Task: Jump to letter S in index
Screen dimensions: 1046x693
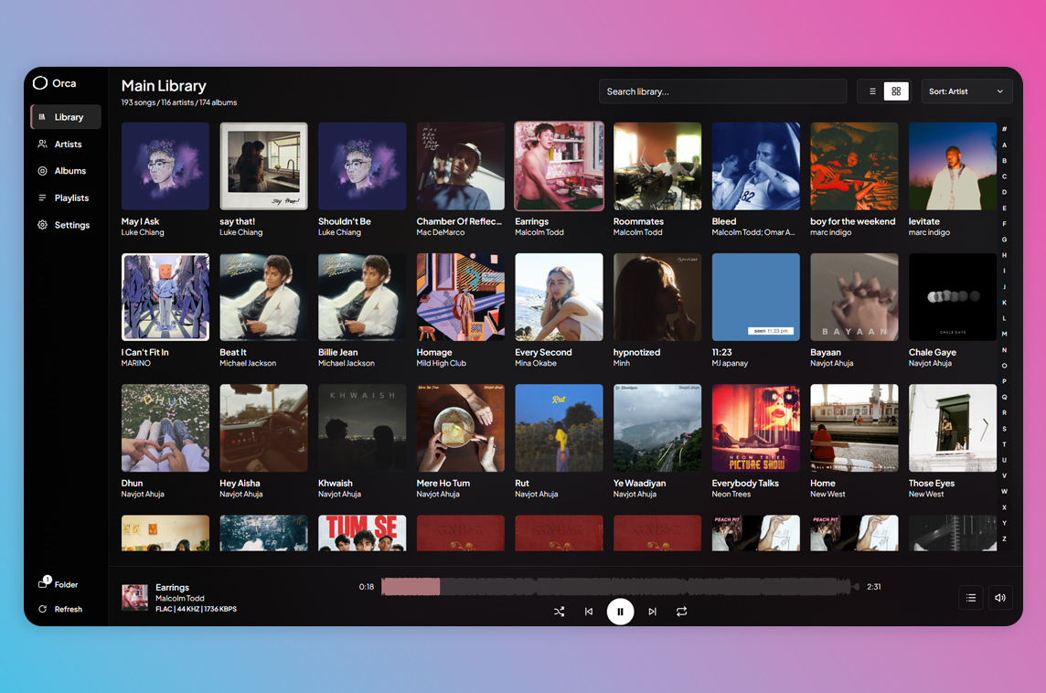Action: (1004, 428)
